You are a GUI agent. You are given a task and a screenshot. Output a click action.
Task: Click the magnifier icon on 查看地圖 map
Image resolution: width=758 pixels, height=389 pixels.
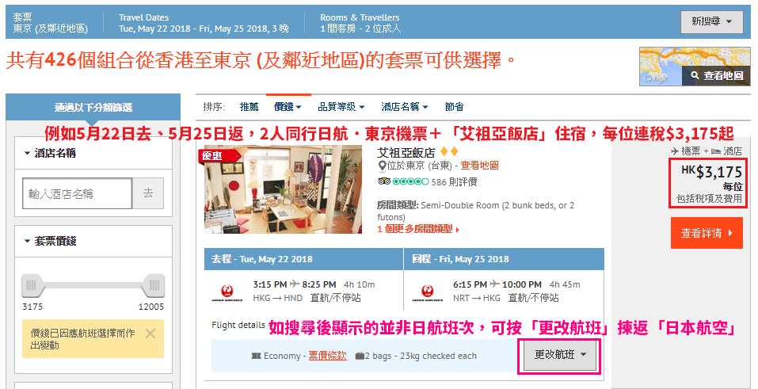(x=695, y=75)
